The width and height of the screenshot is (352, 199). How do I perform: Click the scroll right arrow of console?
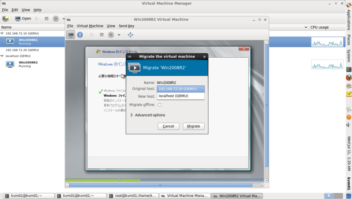click(x=262, y=185)
